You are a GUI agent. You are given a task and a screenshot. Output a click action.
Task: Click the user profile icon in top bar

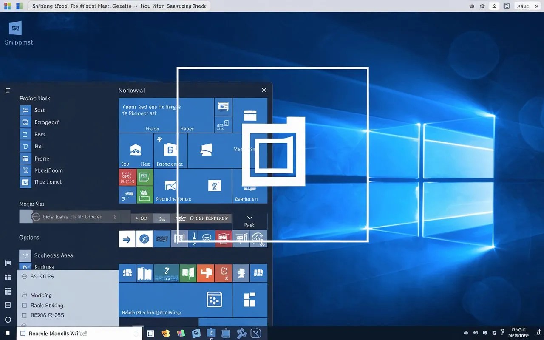click(x=494, y=6)
